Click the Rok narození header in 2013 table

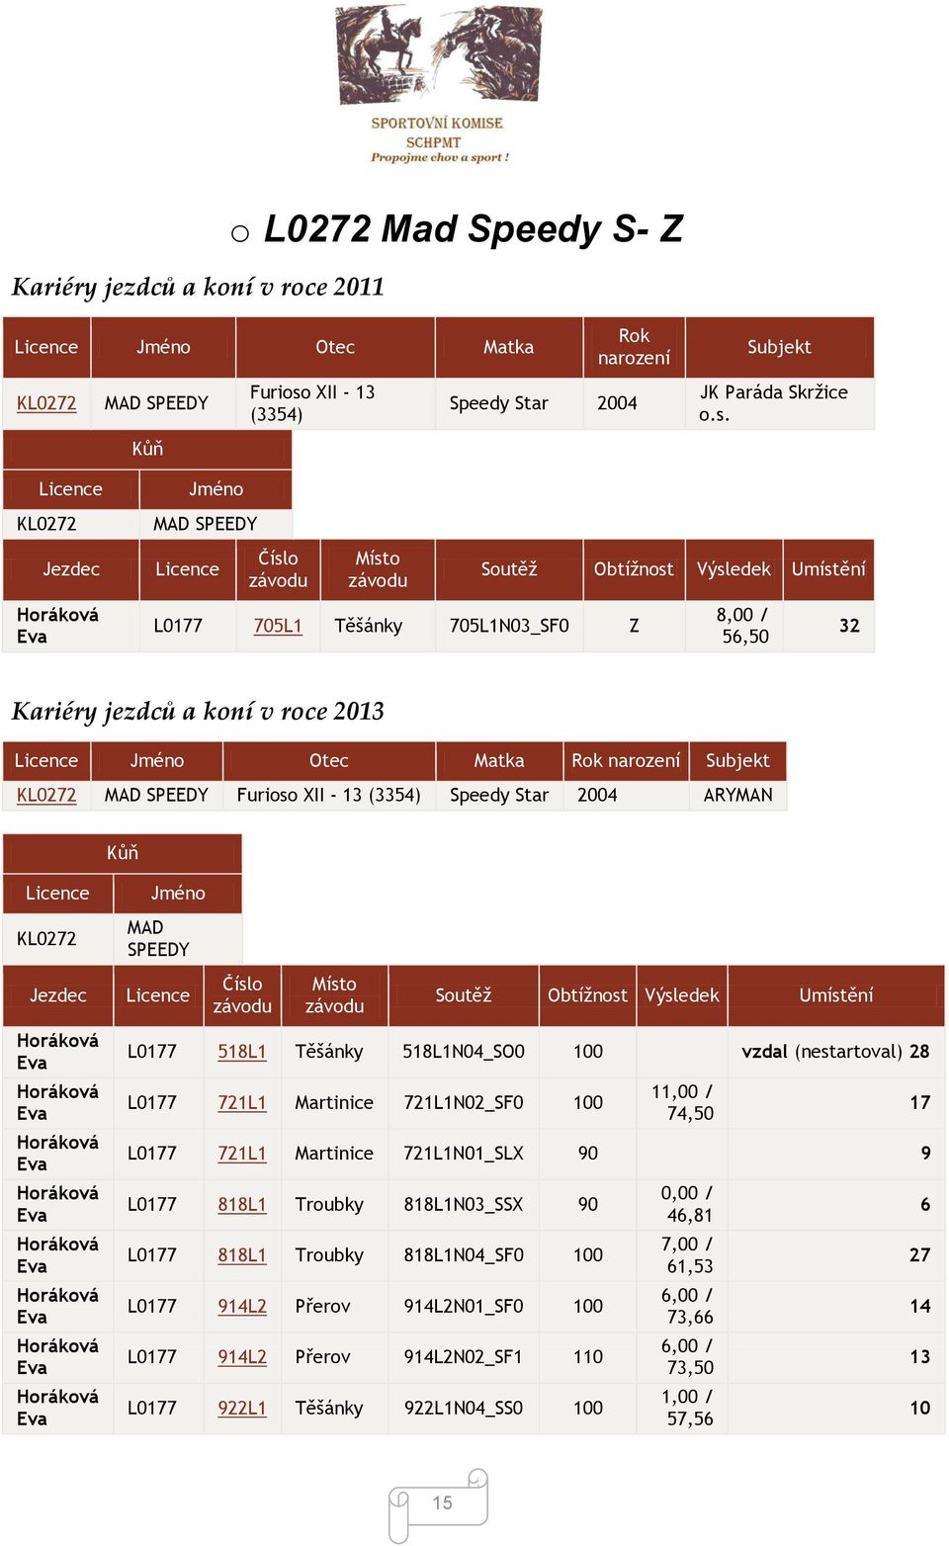[626, 760]
